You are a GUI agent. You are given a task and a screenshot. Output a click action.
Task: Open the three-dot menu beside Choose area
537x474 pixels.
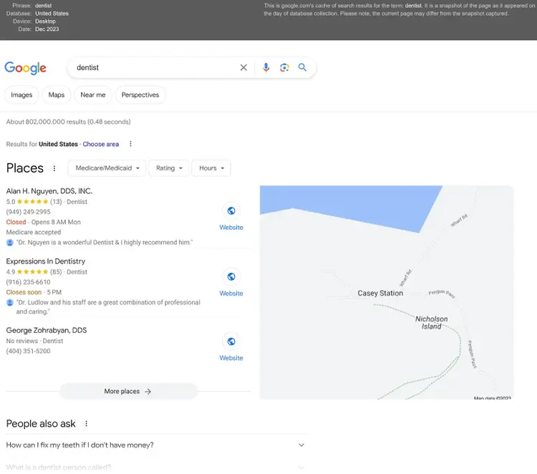(x=130, y=144)
